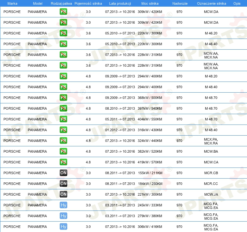Click engine capacity 3.0 in the MCR.CC row
This screenshot has height=232, width=247.
(88, 184)
